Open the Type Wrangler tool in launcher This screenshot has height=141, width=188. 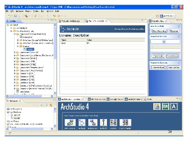pos(125,122)
